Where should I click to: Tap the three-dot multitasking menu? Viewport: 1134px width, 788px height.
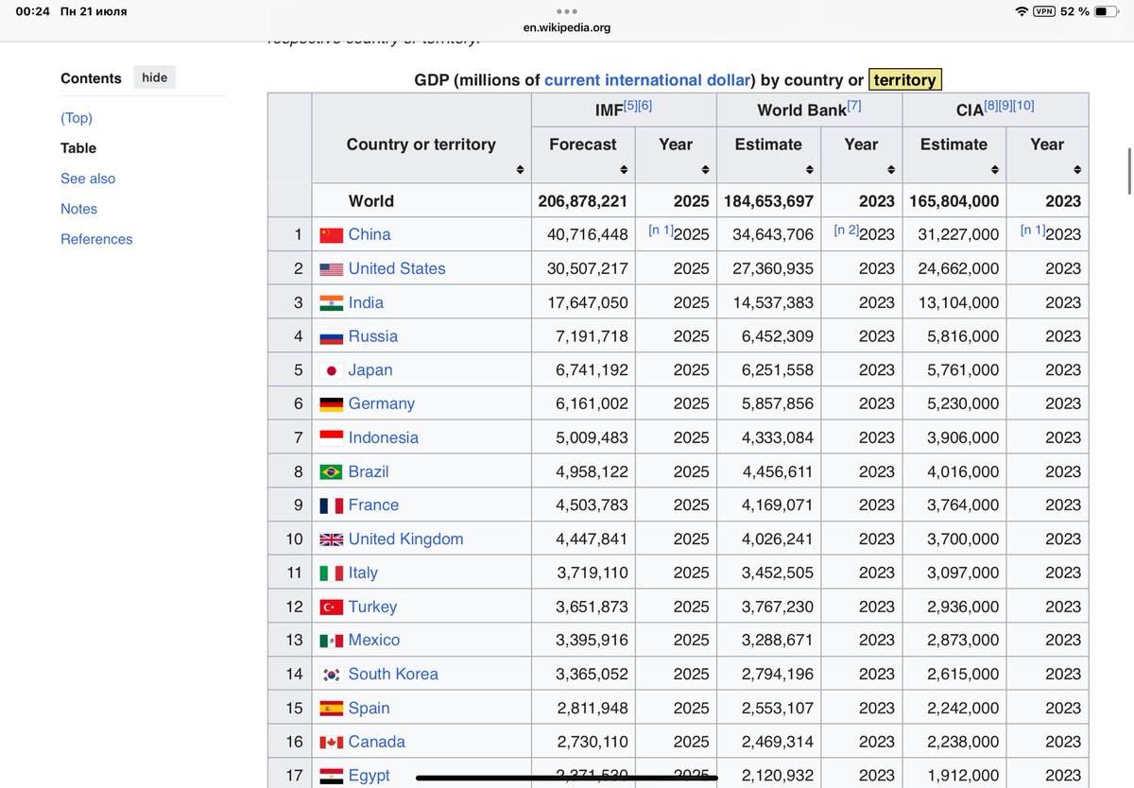[567, 12]
